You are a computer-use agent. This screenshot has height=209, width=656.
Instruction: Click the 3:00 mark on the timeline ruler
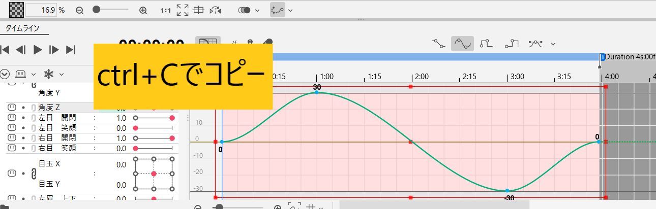(x=508, y=77)
